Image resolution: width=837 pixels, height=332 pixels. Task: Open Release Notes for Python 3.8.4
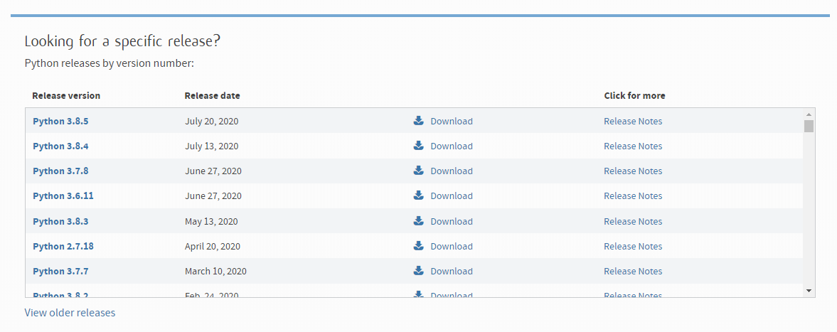[x=633, y=146]
